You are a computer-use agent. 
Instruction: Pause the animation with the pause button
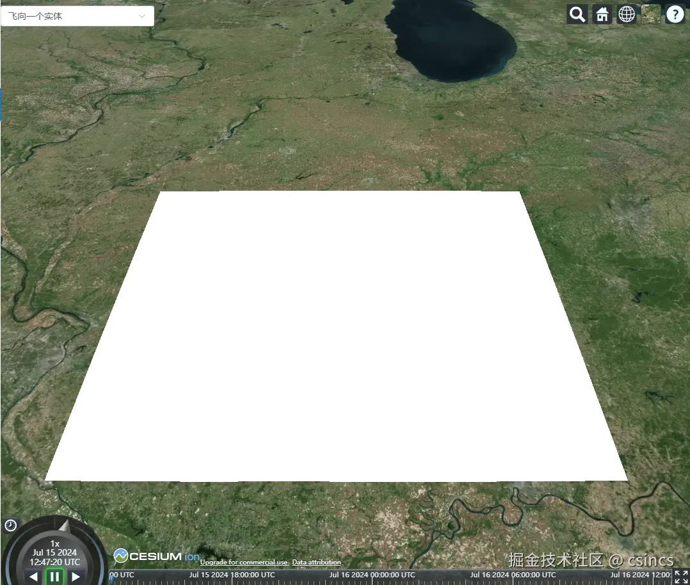[x=54, y=577]
